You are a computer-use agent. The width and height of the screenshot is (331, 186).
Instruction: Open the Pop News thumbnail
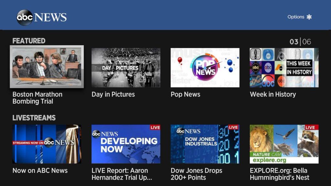tap(205, 68)
